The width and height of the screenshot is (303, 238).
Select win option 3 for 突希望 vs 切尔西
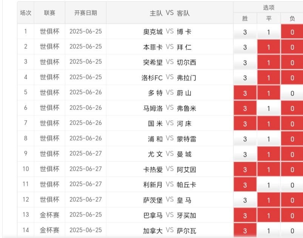[245, 63]
